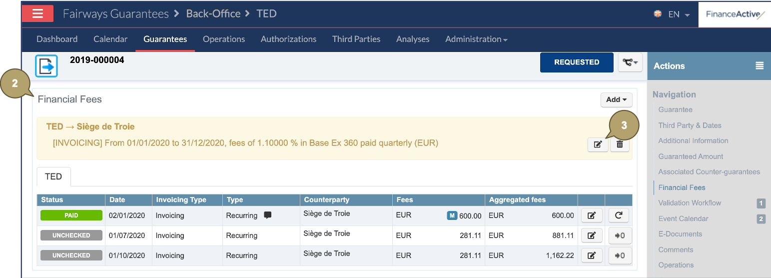Expand the Administration menu
Viewport: 771px width, 278px height.
(x=476, y=39)
